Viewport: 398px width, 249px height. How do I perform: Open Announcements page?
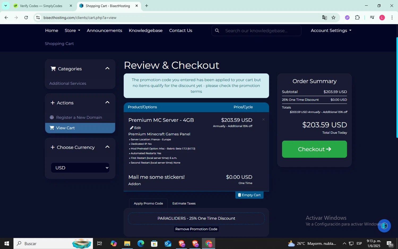pos(104,31)
